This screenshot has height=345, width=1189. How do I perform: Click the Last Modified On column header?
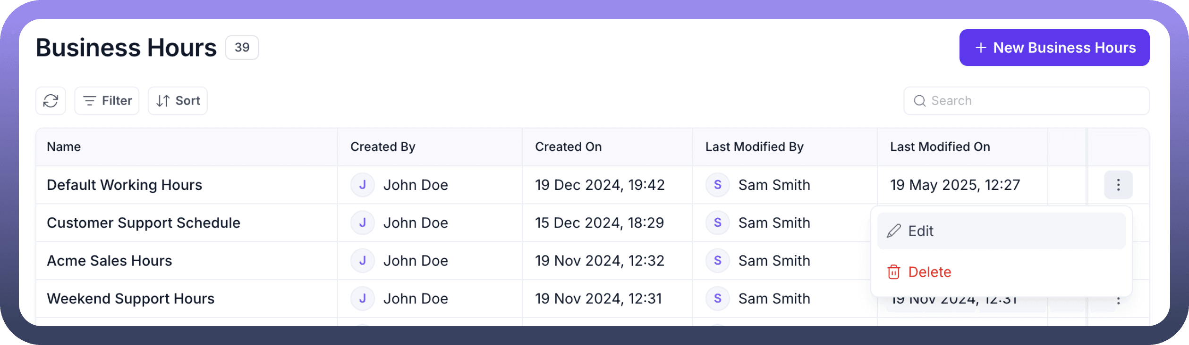940,147
